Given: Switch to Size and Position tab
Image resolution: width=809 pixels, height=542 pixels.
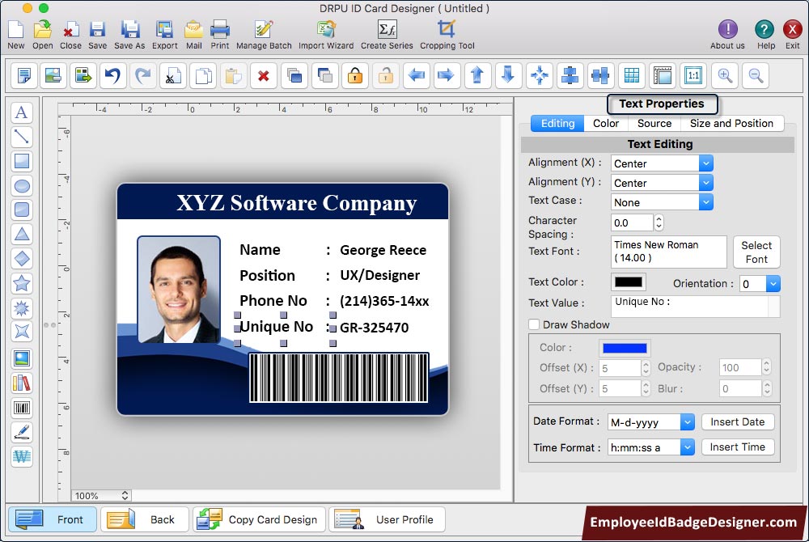Looking at the screenshot, I should coord(731,123).
